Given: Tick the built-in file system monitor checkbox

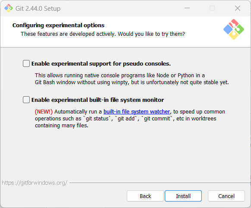Looking at the screenshot, I should pos(26,100).
